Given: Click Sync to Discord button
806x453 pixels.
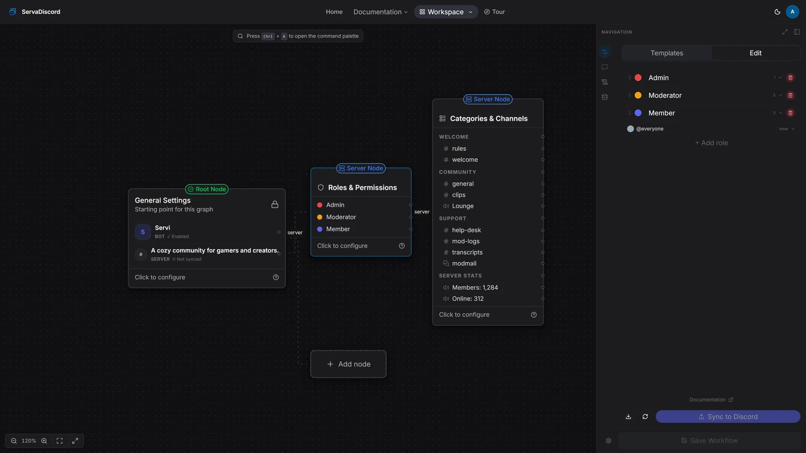Looking at the screenshot, I should [728, 417].
